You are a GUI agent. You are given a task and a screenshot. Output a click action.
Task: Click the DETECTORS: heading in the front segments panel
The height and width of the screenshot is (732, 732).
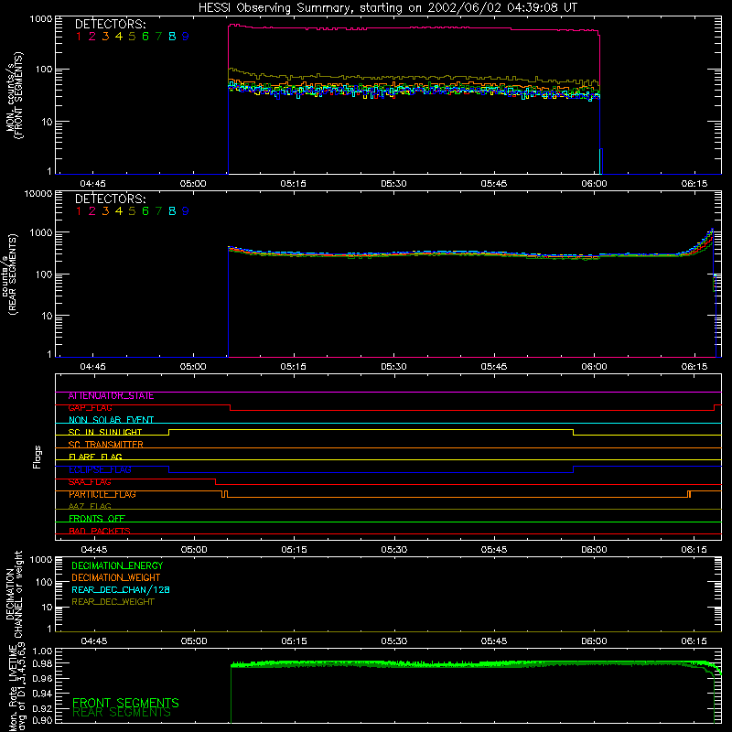(110, 24)
